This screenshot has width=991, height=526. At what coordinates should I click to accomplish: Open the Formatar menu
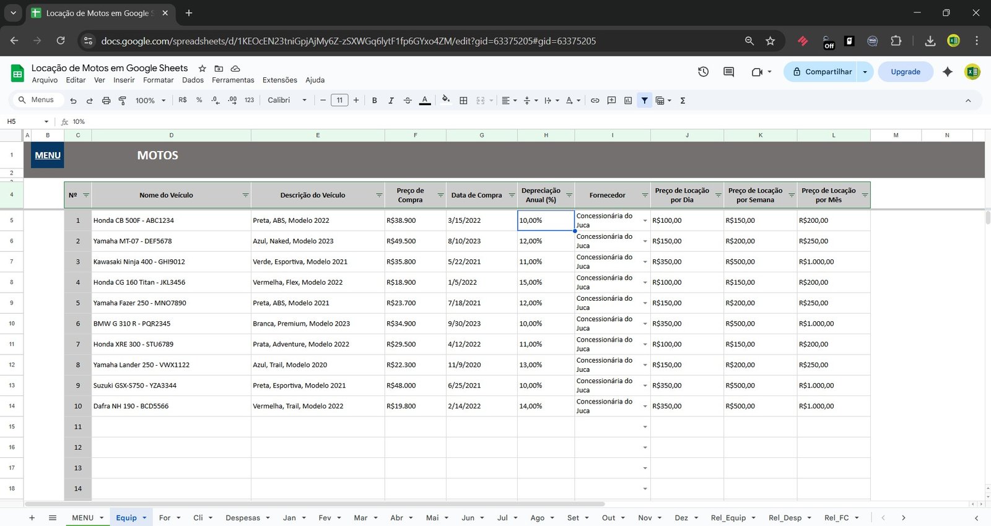[158, 80]
